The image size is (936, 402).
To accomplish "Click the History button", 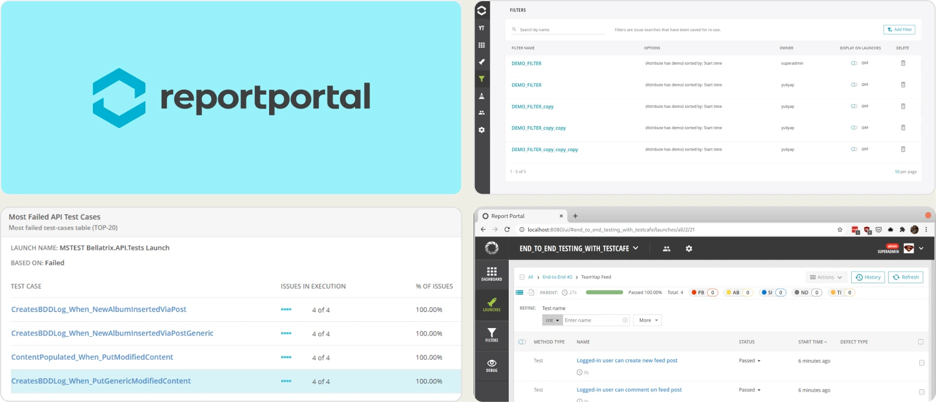I will point(868,277).
